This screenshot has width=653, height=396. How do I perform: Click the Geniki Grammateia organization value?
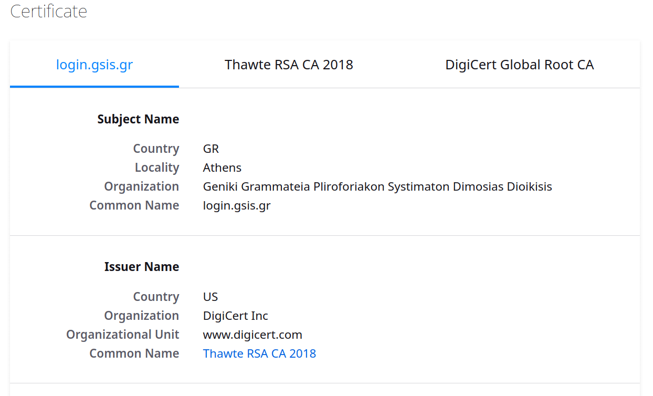[377, 186]
